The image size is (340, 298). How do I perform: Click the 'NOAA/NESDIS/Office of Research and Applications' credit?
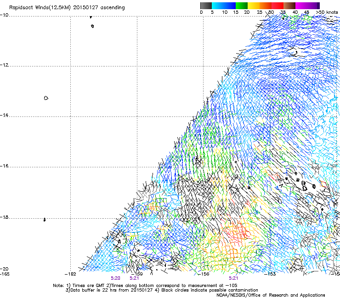pyautogui.click(x=271, y=295)
